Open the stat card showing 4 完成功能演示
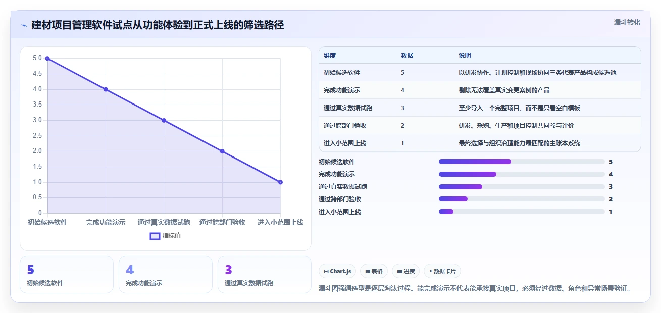The image size is (661, 313). (166, 275)
